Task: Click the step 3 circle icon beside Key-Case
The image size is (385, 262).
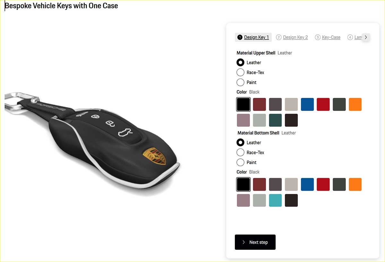Action: [318, 38]
